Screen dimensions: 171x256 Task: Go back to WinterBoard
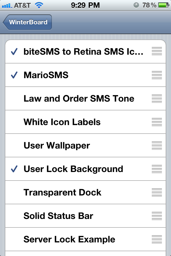tap(27, 22)
